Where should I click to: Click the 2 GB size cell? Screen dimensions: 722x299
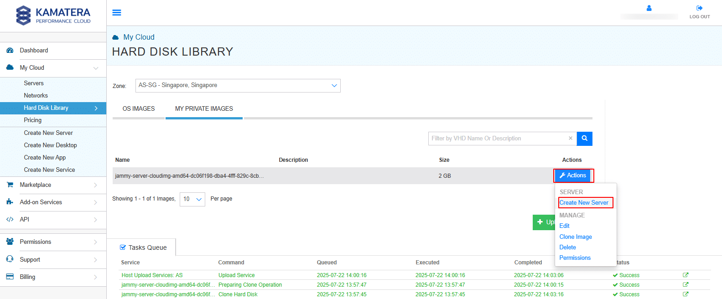tap(445, 176)
